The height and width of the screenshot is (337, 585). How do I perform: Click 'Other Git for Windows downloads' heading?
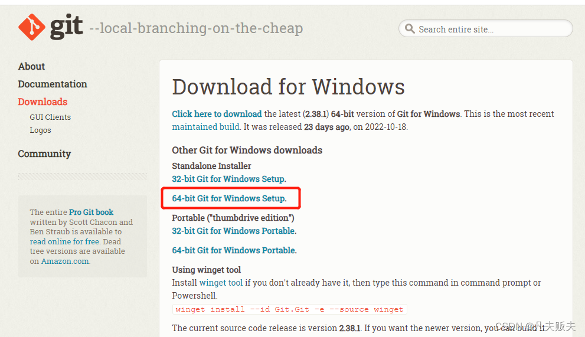click(247, 150)
